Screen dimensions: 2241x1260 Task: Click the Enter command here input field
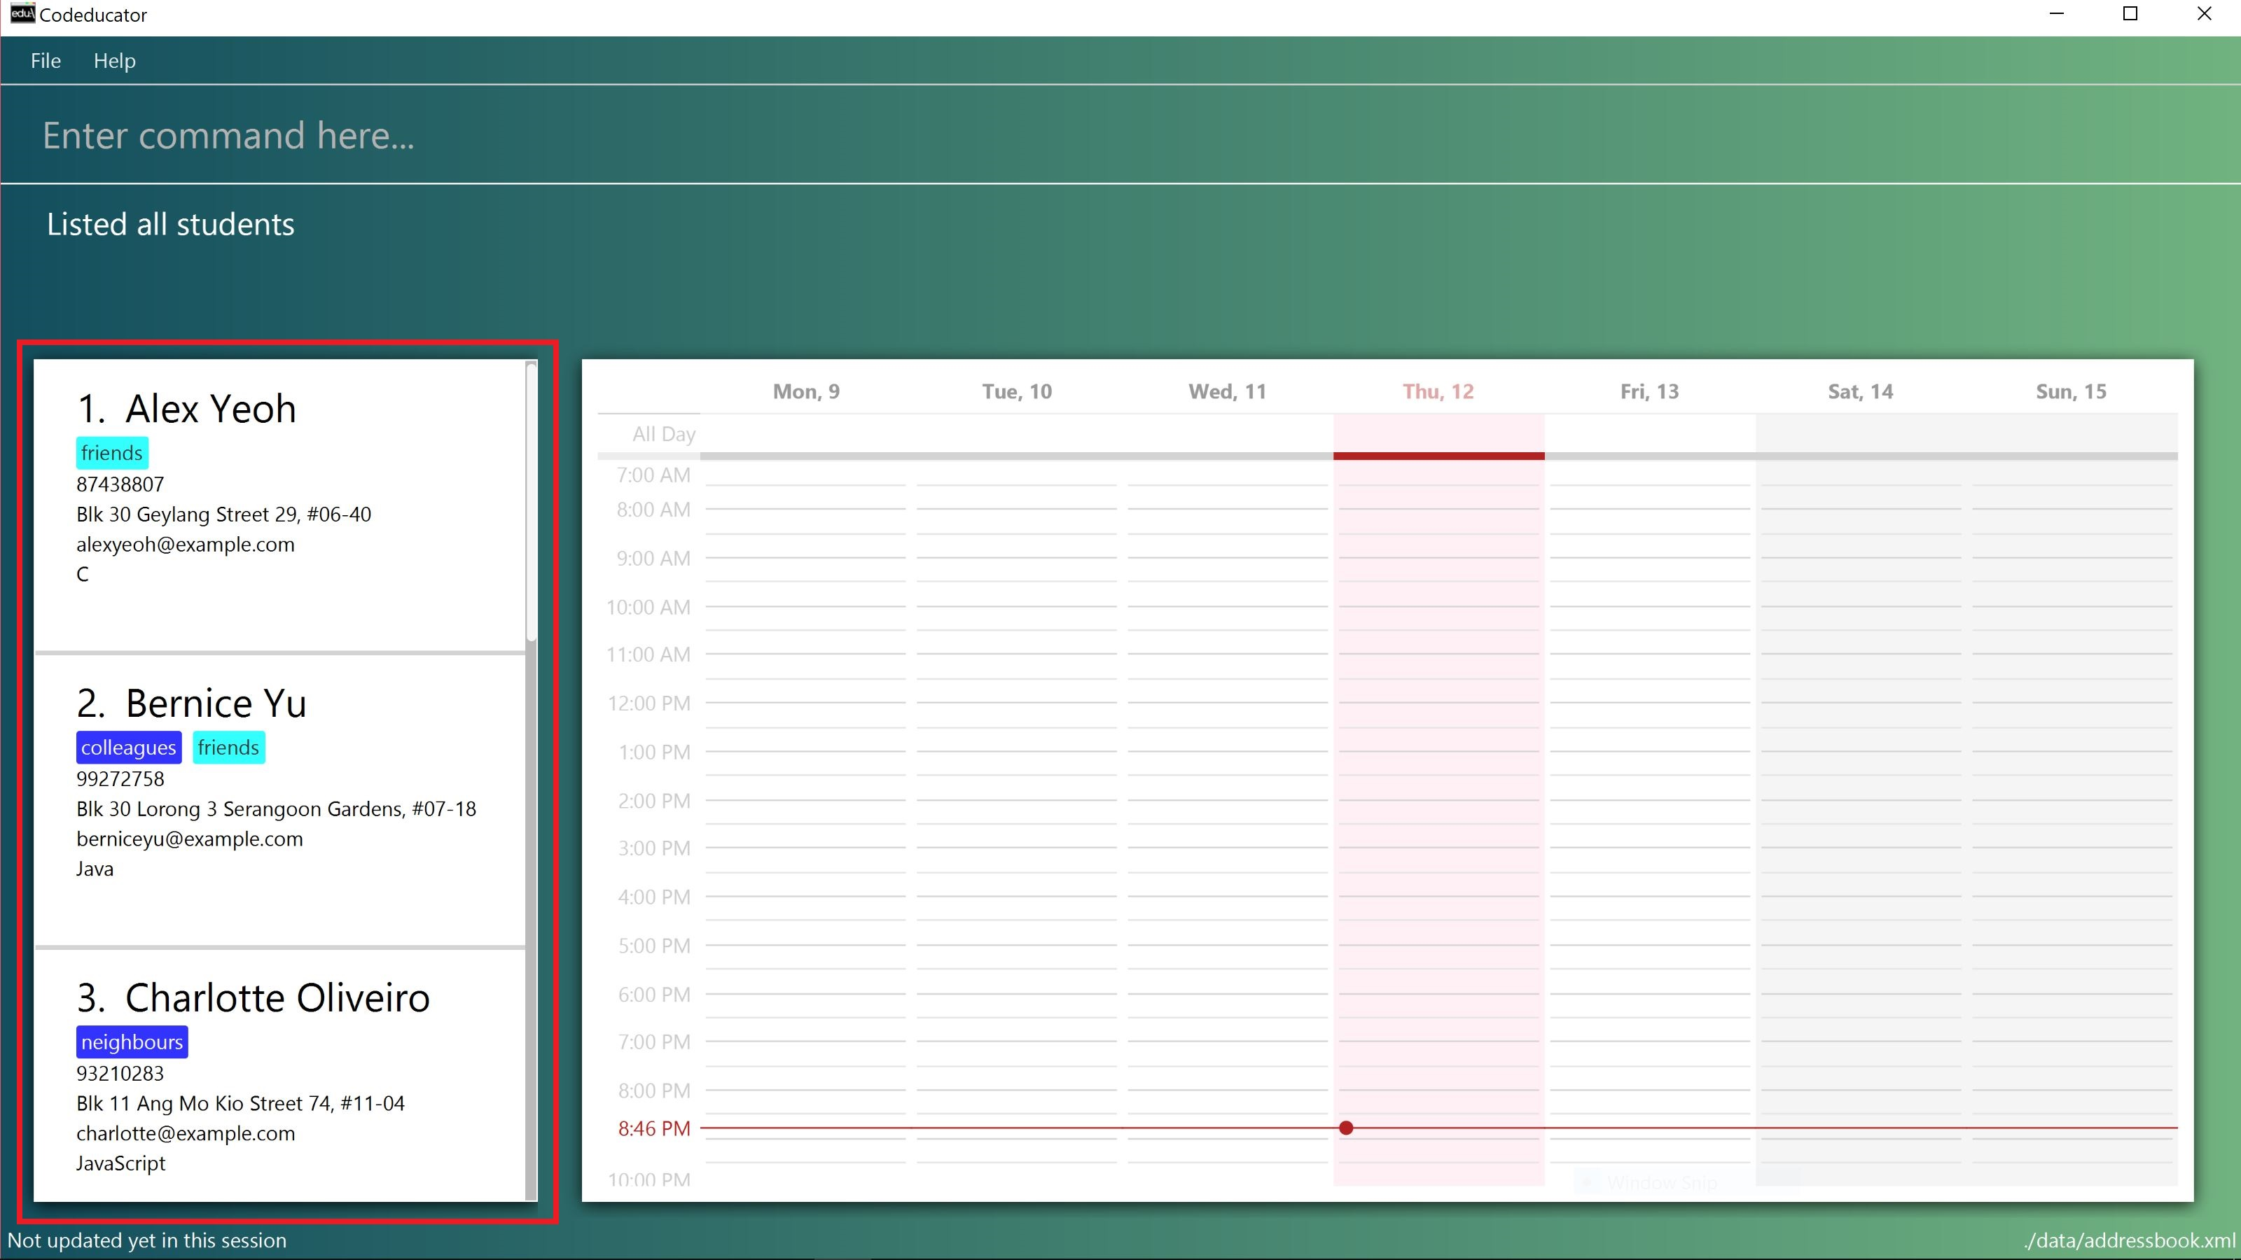pyautogui.click(x=1120, y=135)
